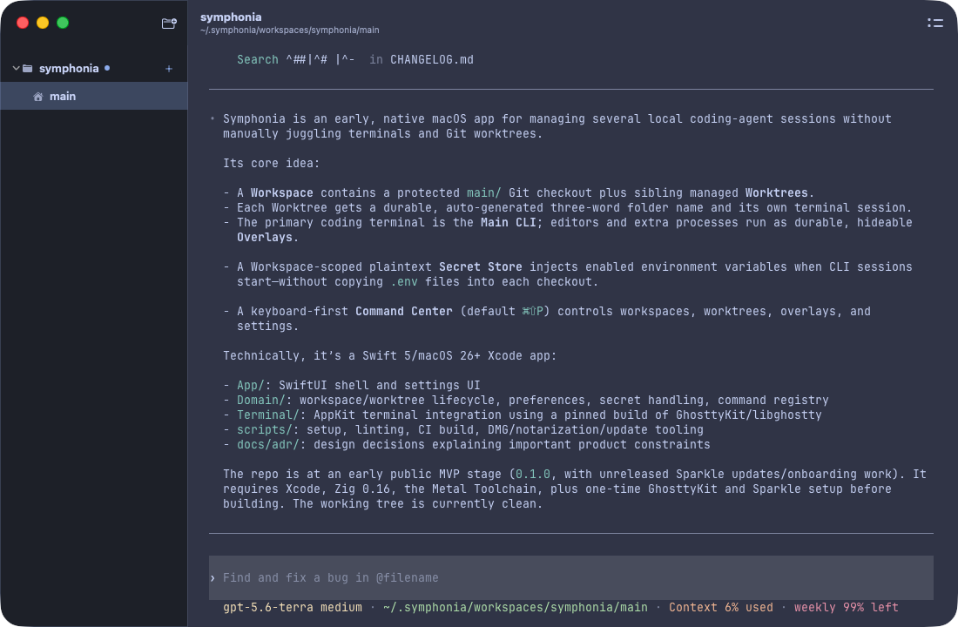Close the window with the red button
958x627 pixels.
pos(23,23)
